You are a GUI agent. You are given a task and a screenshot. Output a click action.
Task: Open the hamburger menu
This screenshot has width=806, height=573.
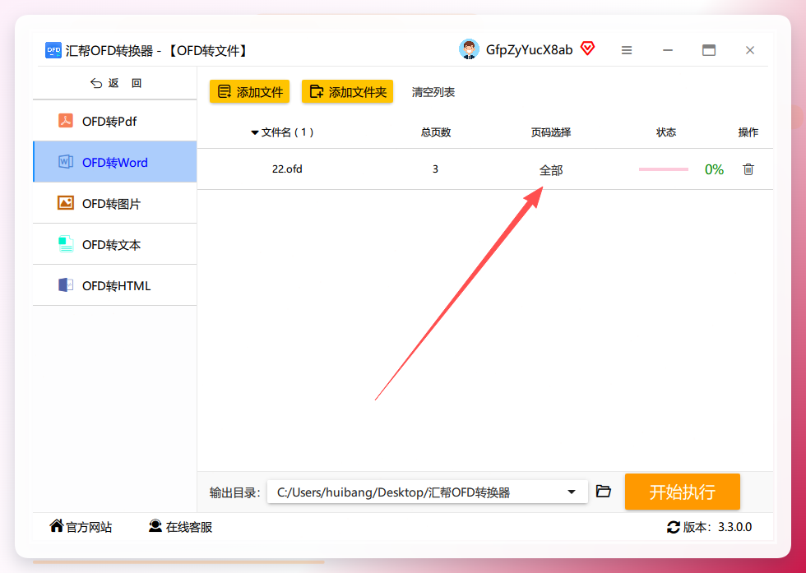click(627, 50)
